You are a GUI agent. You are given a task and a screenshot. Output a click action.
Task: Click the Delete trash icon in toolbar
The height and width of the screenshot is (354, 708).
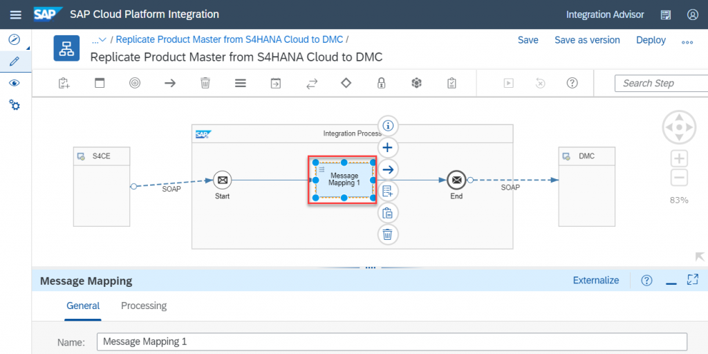click(205, 83)
